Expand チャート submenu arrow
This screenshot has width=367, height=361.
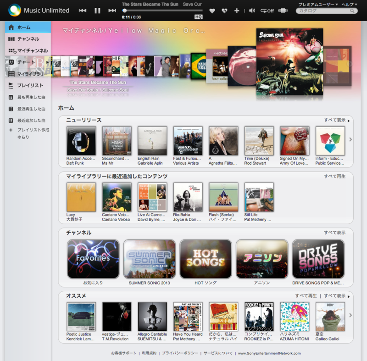pos(48,62)
